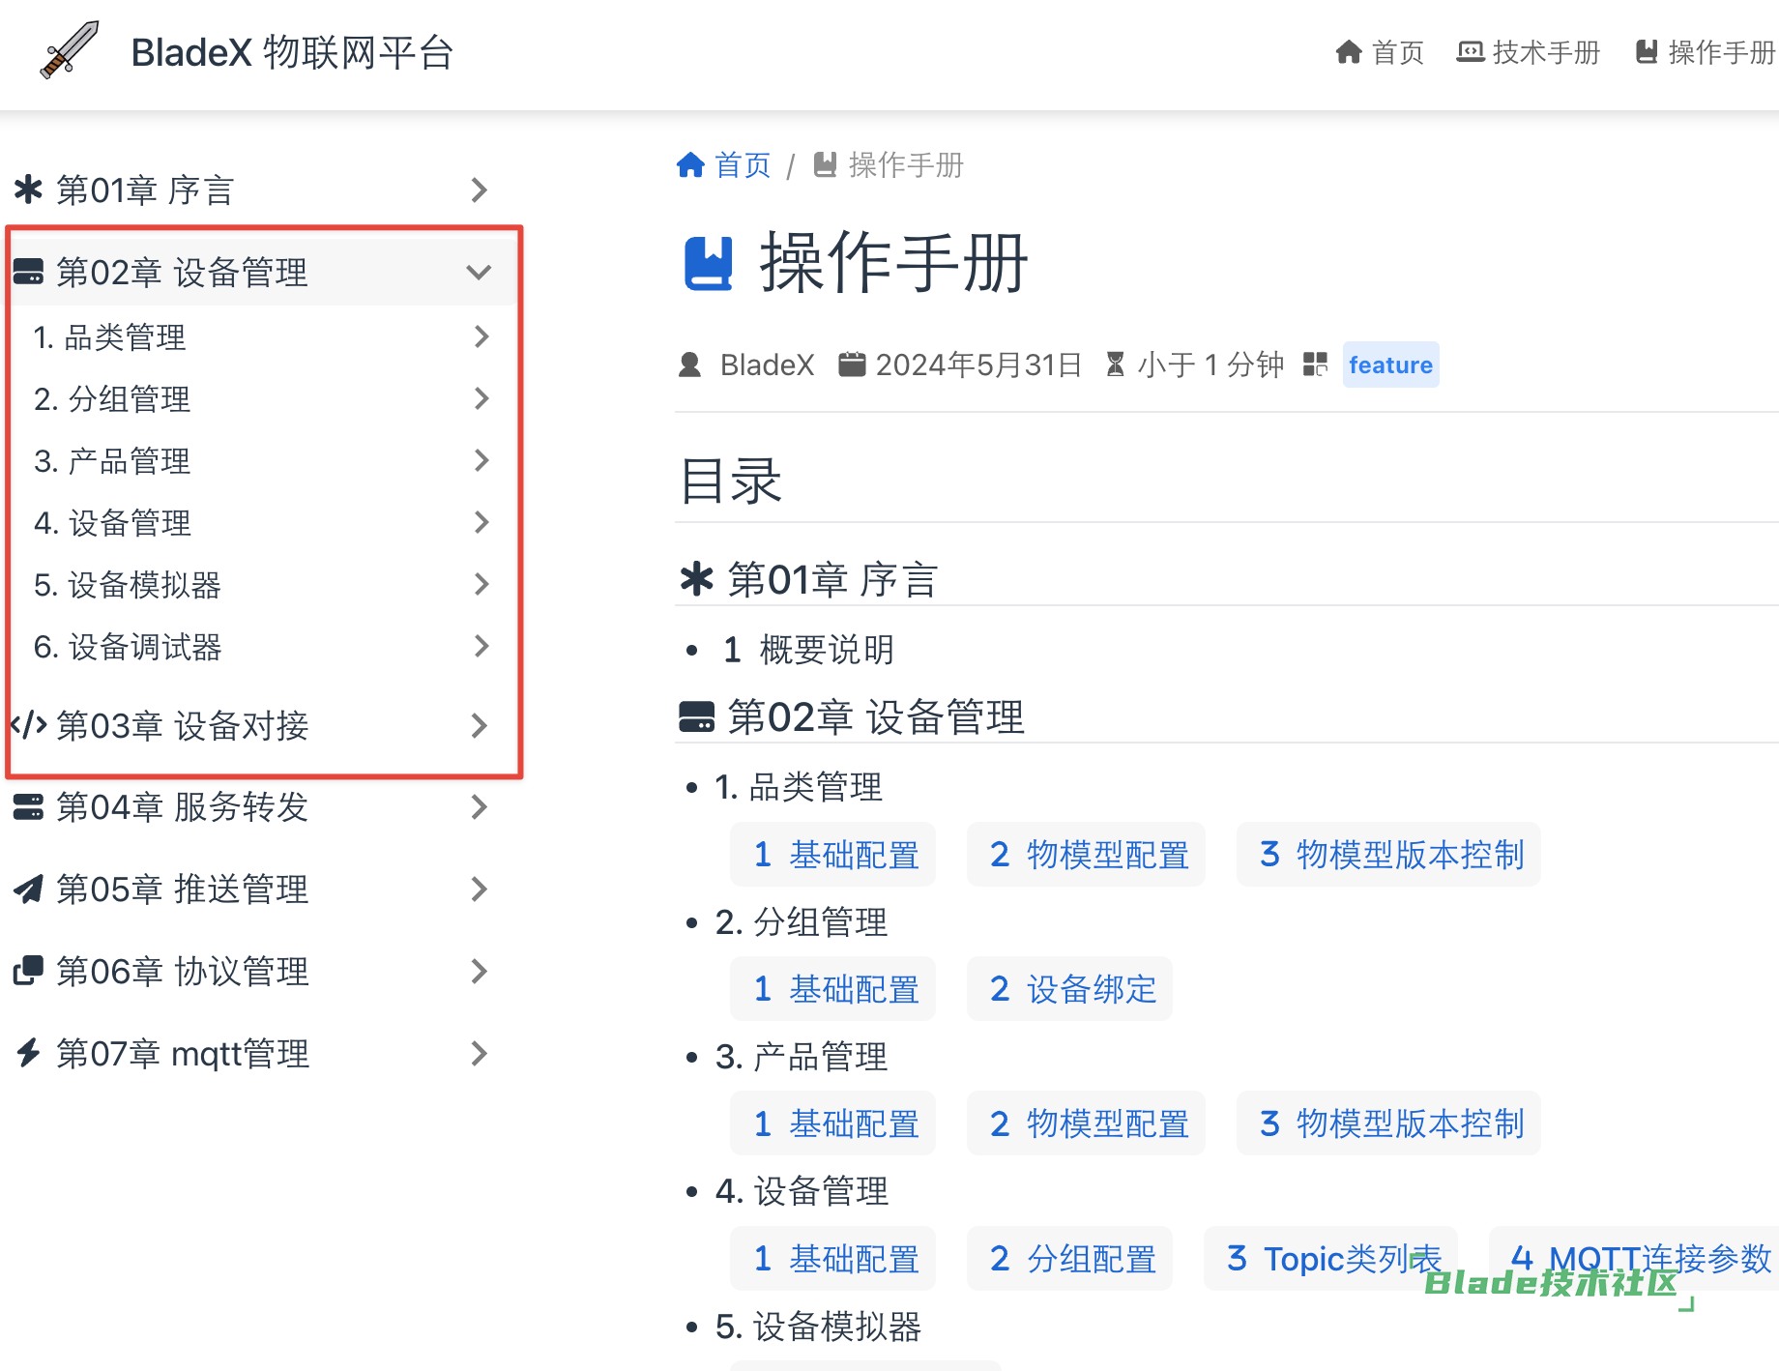Expand the 1. 品类管理 submenu arrow
Viewport: 1779px width, 1371px height.
[481, 336]
